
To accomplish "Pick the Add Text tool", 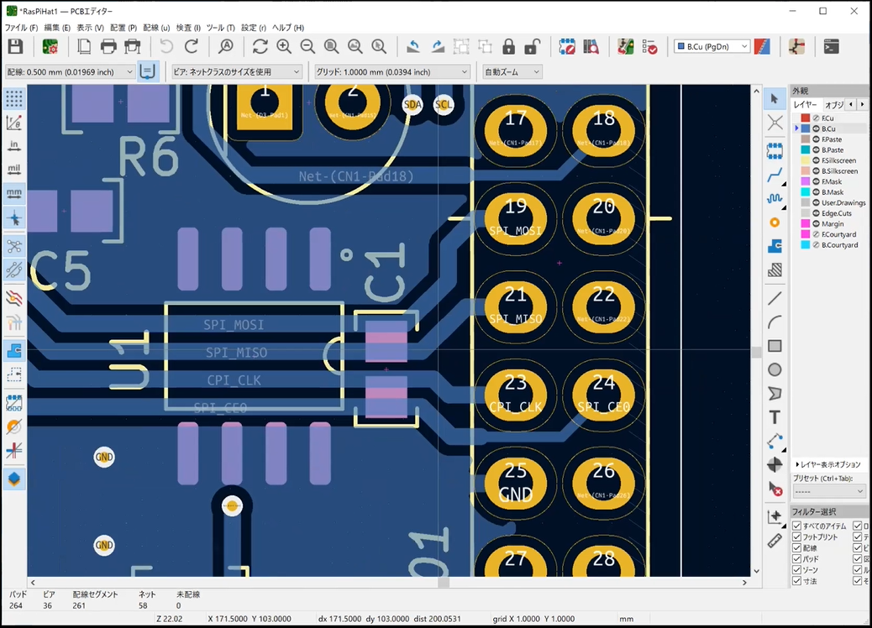I will click(775, 417).
